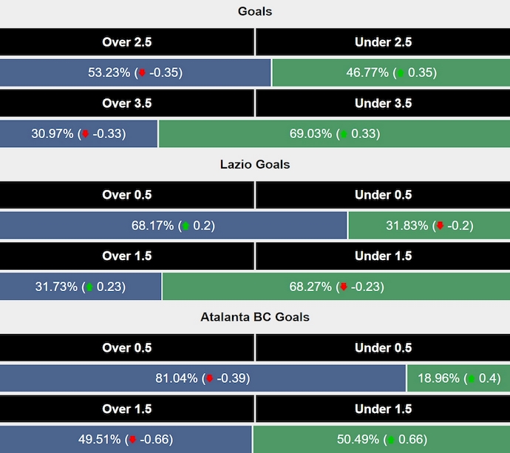Click the red down arrow beside 49.51%
The width and height of the screenshot is (510, 453).
(132, 440)
